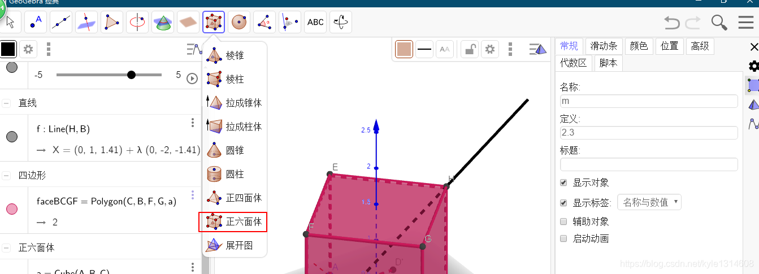The height and width of the screenshot is (274, 759).
Task: Open the active Cube solids tool group
Action: coord(214,23)
